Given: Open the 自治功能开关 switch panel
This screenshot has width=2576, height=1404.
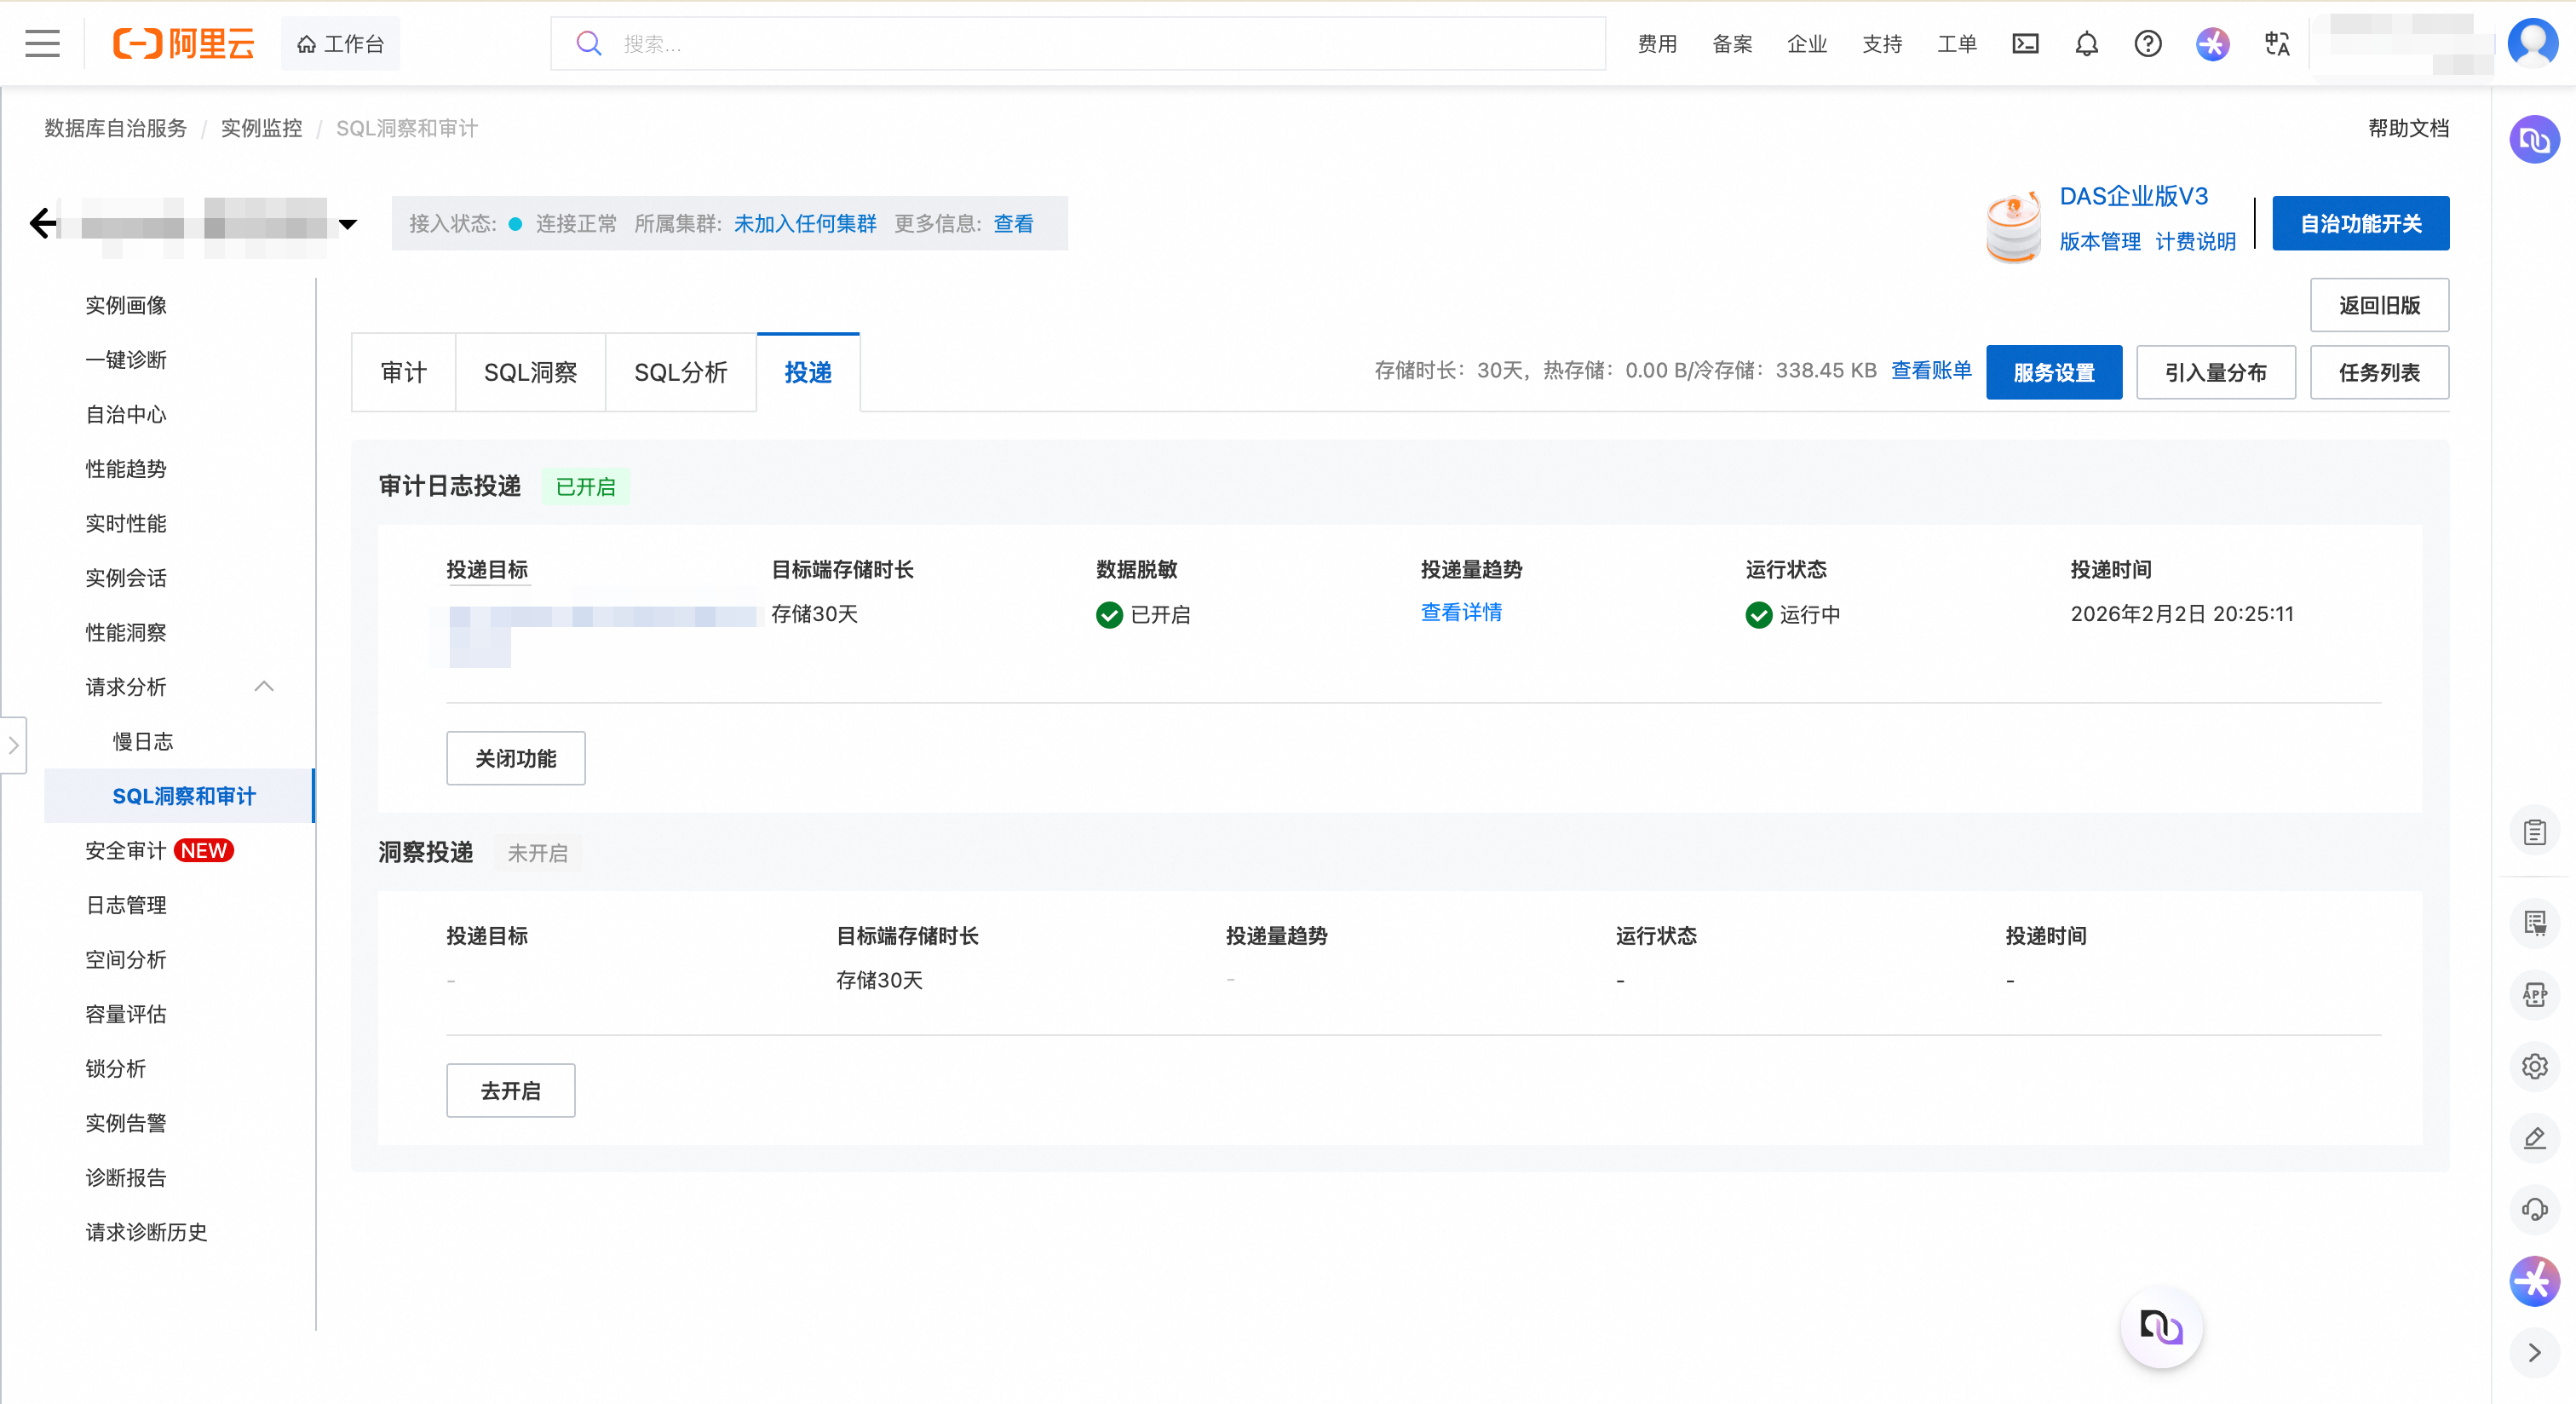Looking at the screenshot, I should 2360,223.
